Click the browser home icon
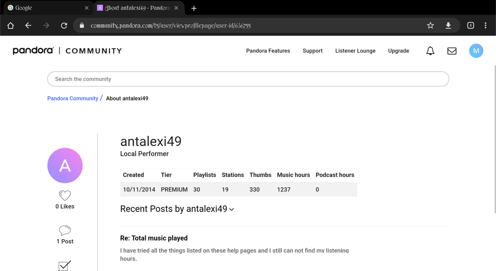Viewport: 496px width, 271px height. click(10, 25)
